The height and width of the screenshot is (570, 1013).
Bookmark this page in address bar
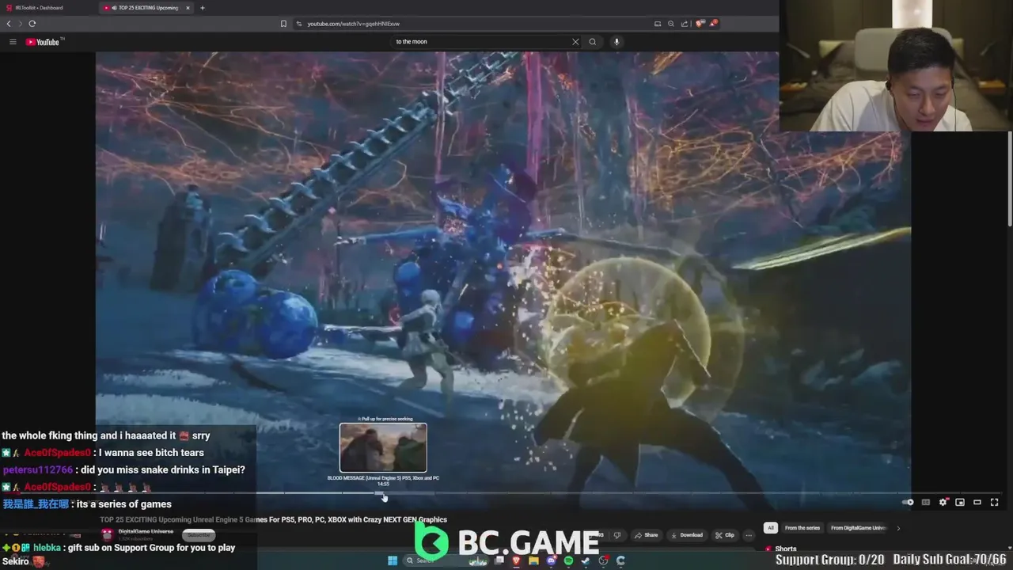pyautogui.click(x=283, y=24)
